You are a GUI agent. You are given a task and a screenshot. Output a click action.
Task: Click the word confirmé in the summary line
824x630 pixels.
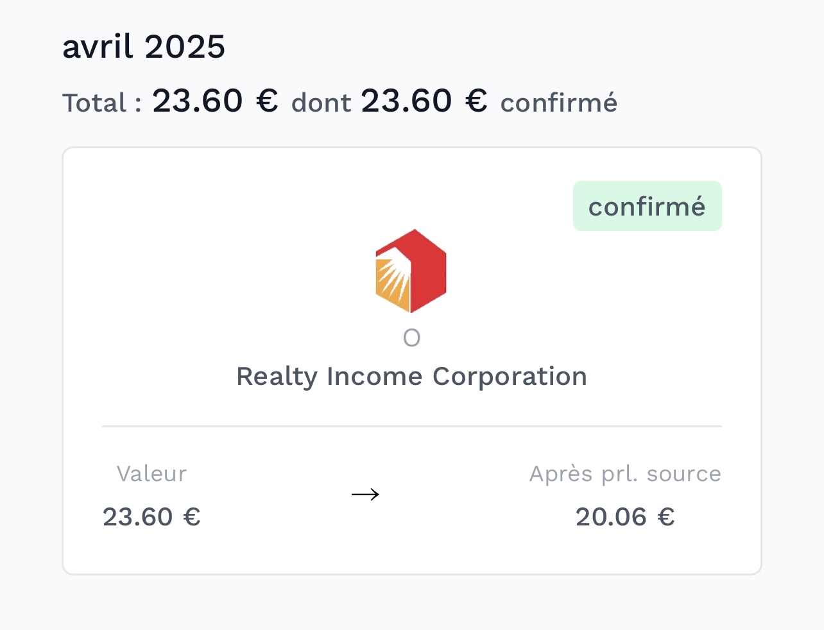[x=559, y=103]
